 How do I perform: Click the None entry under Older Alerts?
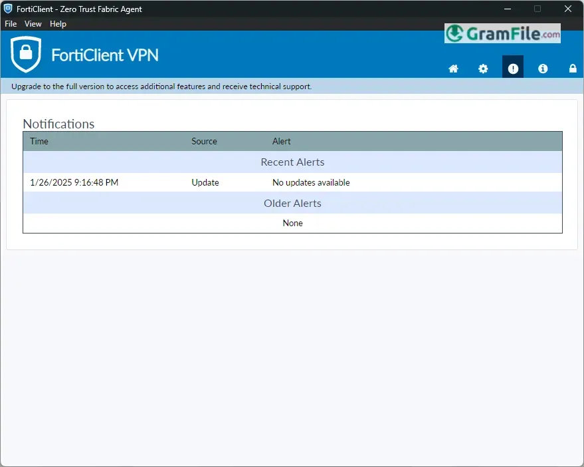click(x=293, y=223)
